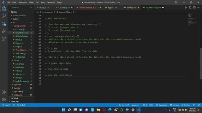Click CRLF end of line setting

coord(151,105)
